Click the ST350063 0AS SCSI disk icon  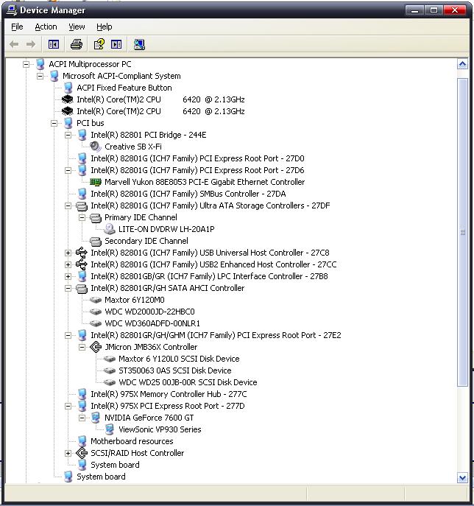(x=110, y=370)
